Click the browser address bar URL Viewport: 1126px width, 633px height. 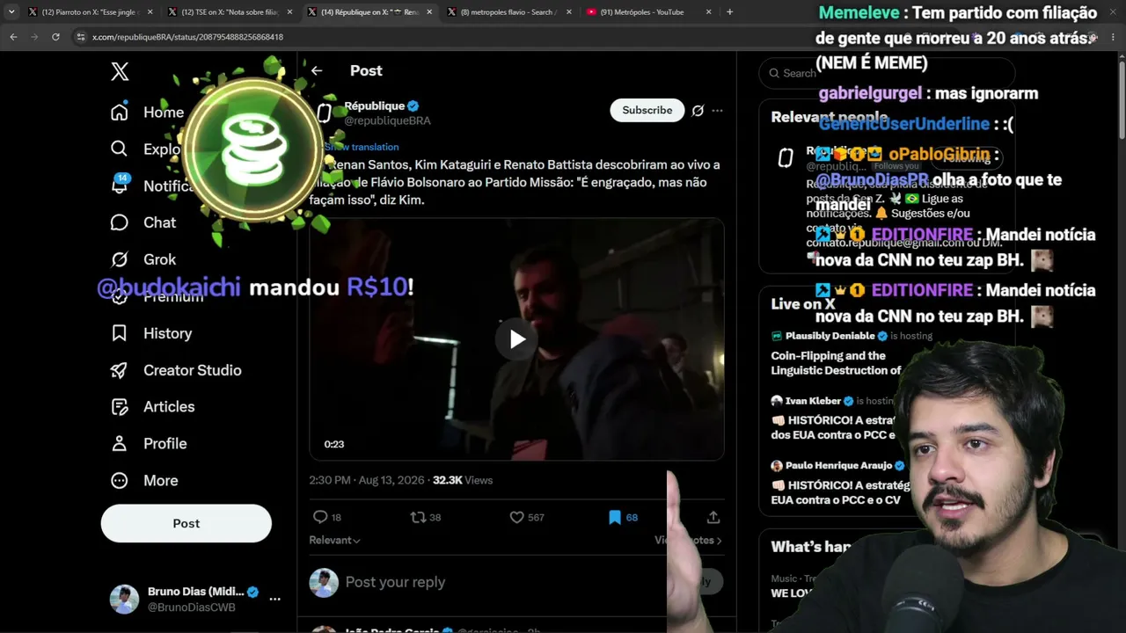coord(188,37)
